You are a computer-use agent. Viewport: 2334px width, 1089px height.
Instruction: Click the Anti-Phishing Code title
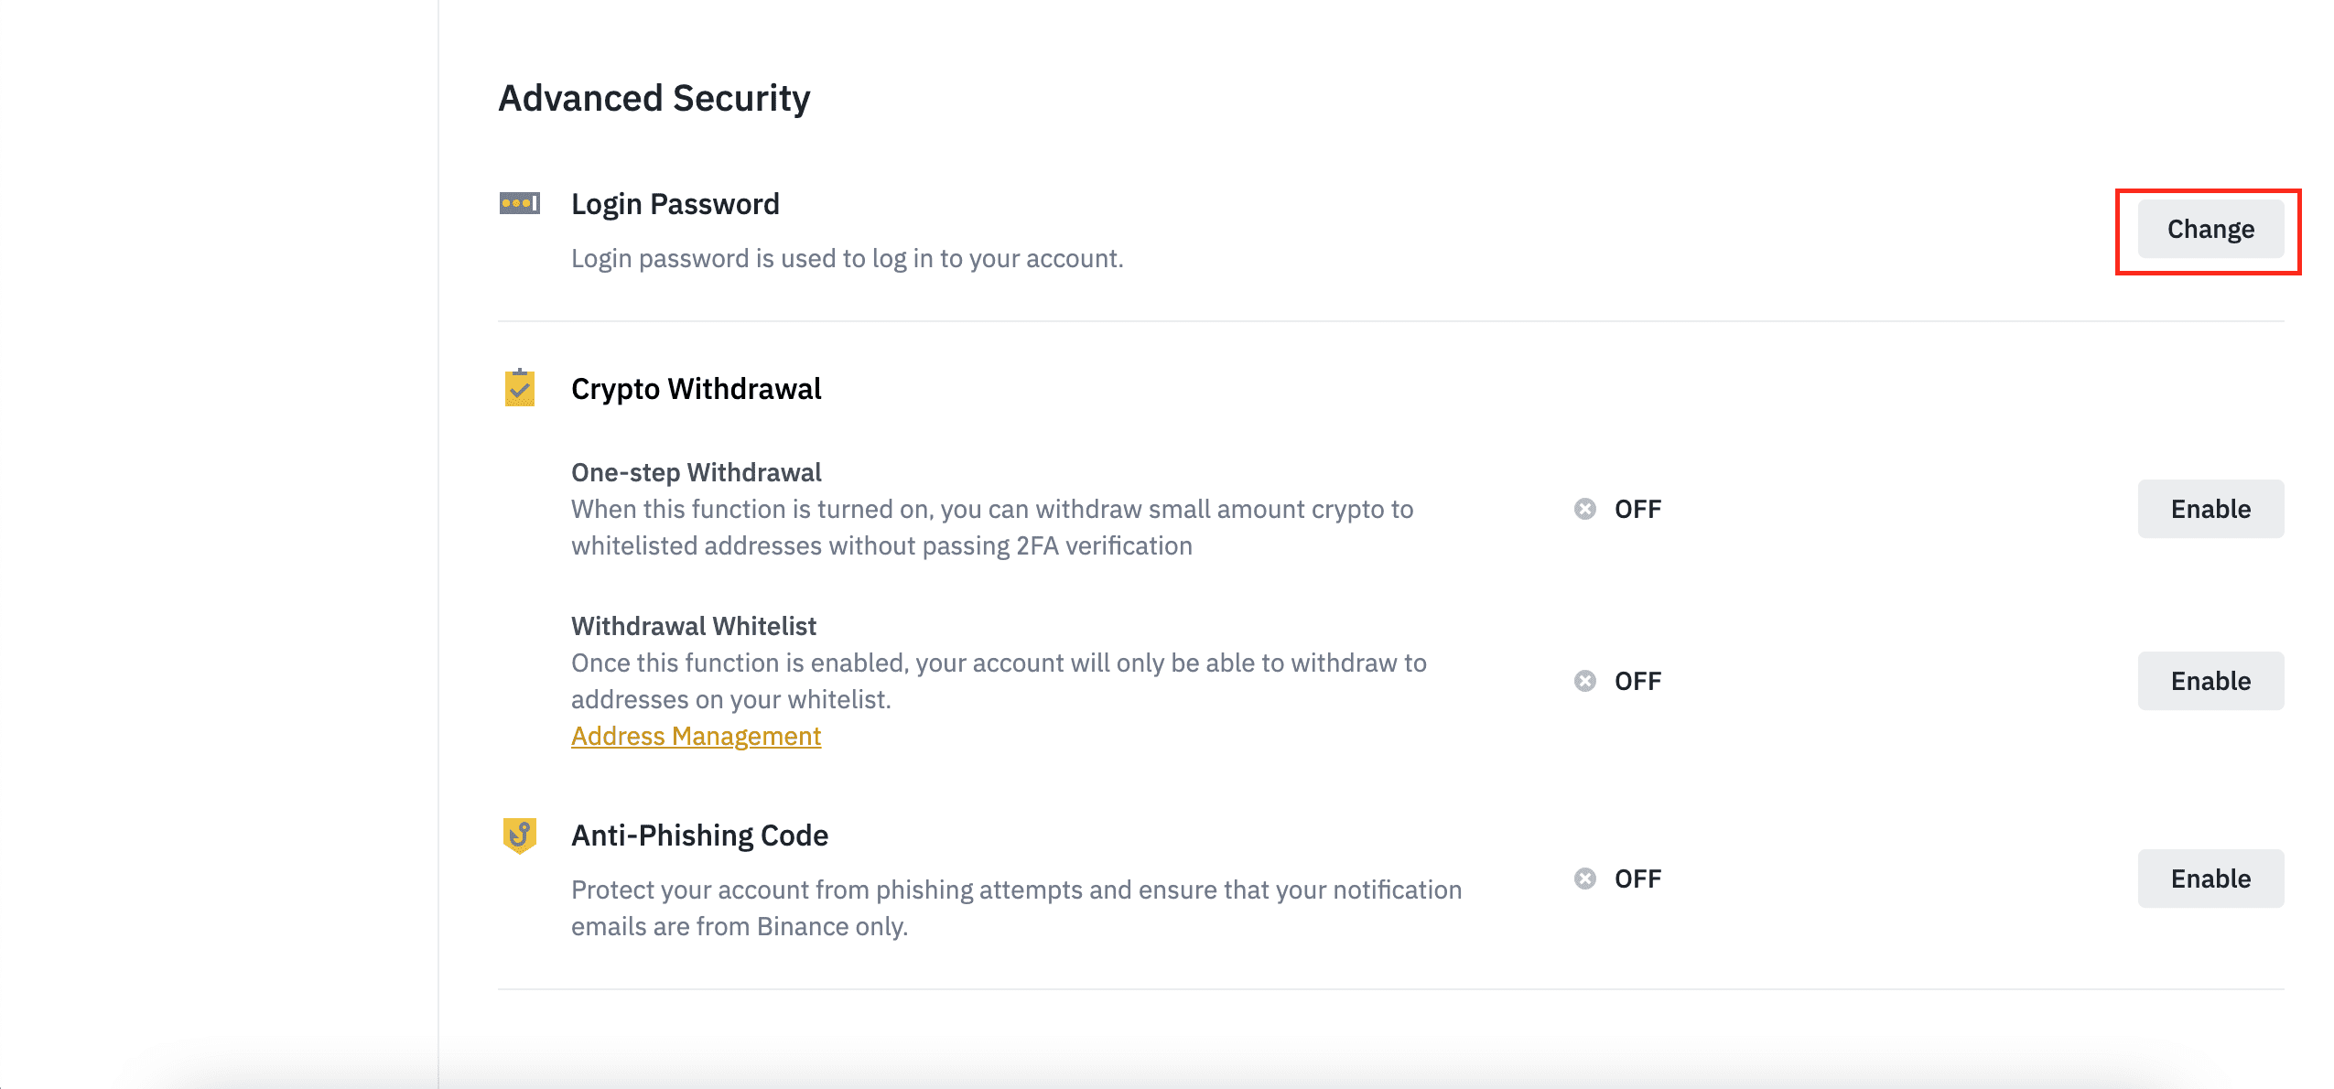pos(699,836)
